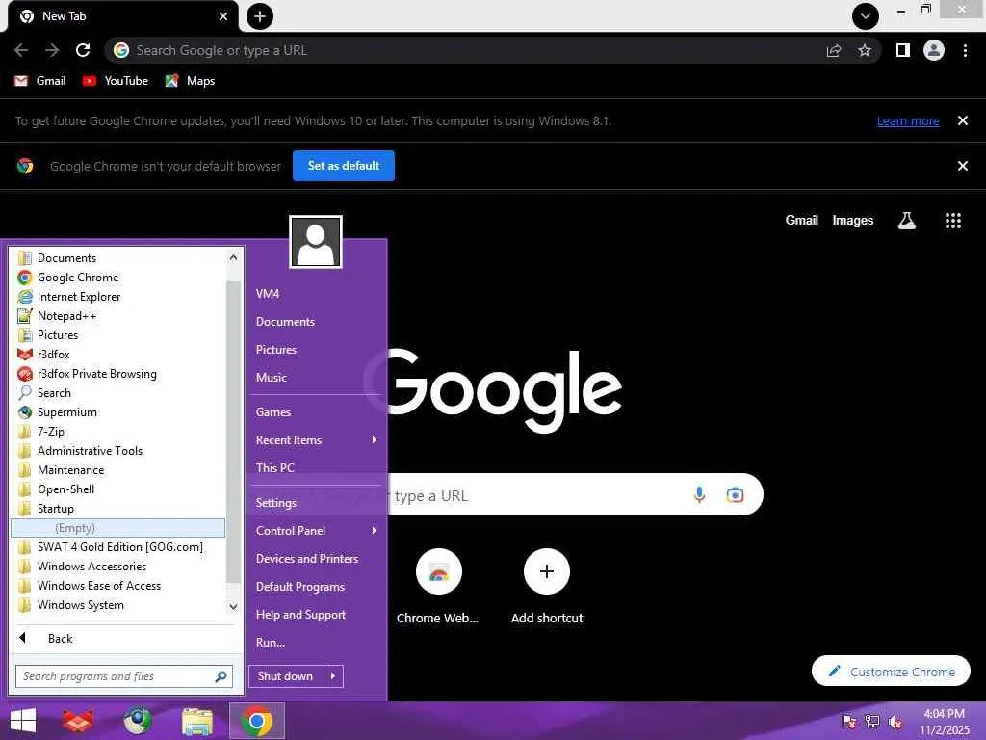Open File Explorer from taskbar

[x=196, y=722]
